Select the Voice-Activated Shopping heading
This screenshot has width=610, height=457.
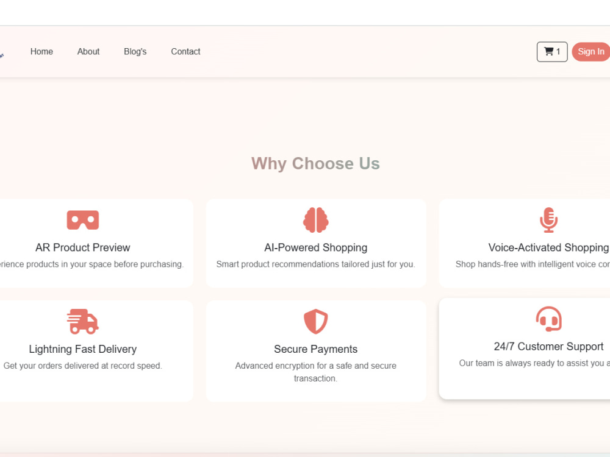click(548, 247)
